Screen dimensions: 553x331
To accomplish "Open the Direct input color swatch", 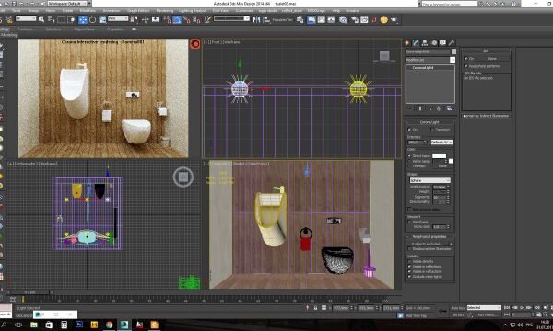I will click(439, 155).
